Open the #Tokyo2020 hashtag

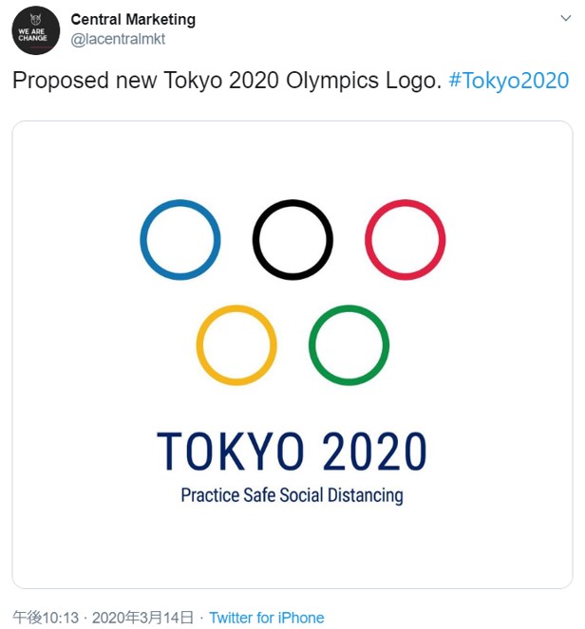click(x=509, y=81)
